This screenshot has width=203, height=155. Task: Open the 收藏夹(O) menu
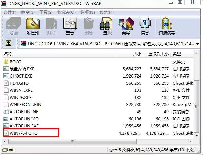pyautogui.click(x=67, y=12)
